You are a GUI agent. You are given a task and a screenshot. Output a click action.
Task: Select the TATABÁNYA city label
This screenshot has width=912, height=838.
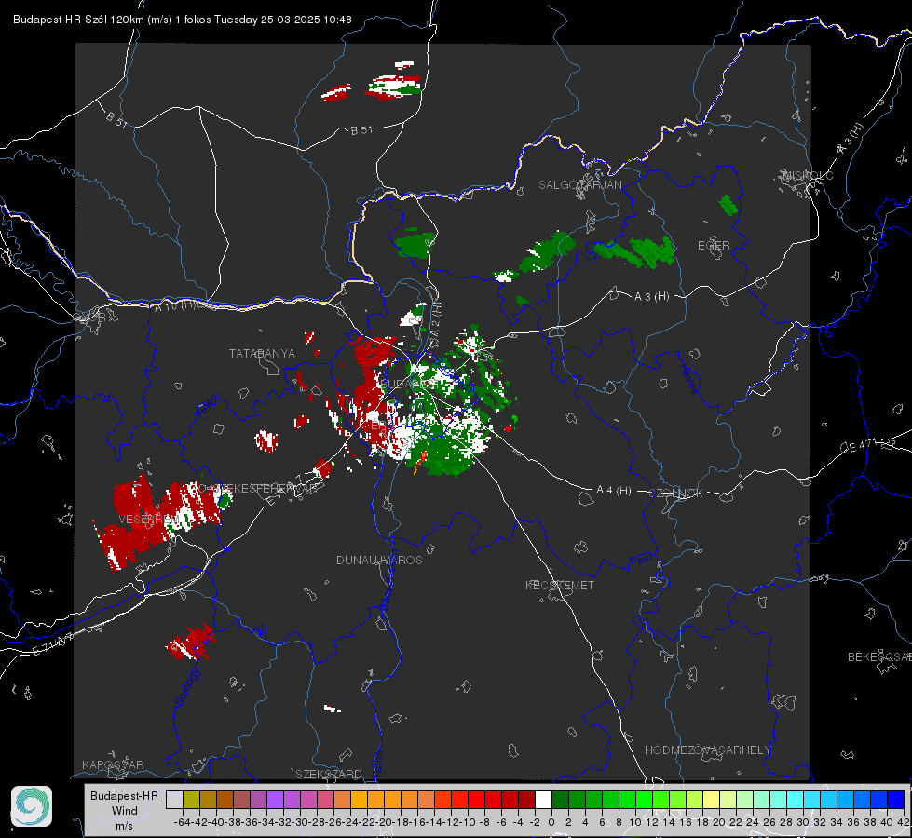coord(262,354)
